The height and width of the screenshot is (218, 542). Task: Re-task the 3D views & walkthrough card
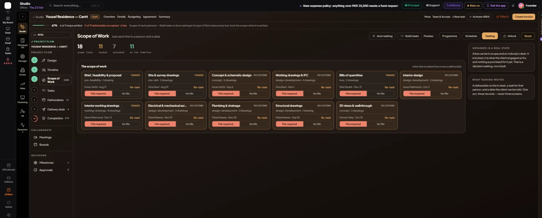pos(389,118)
